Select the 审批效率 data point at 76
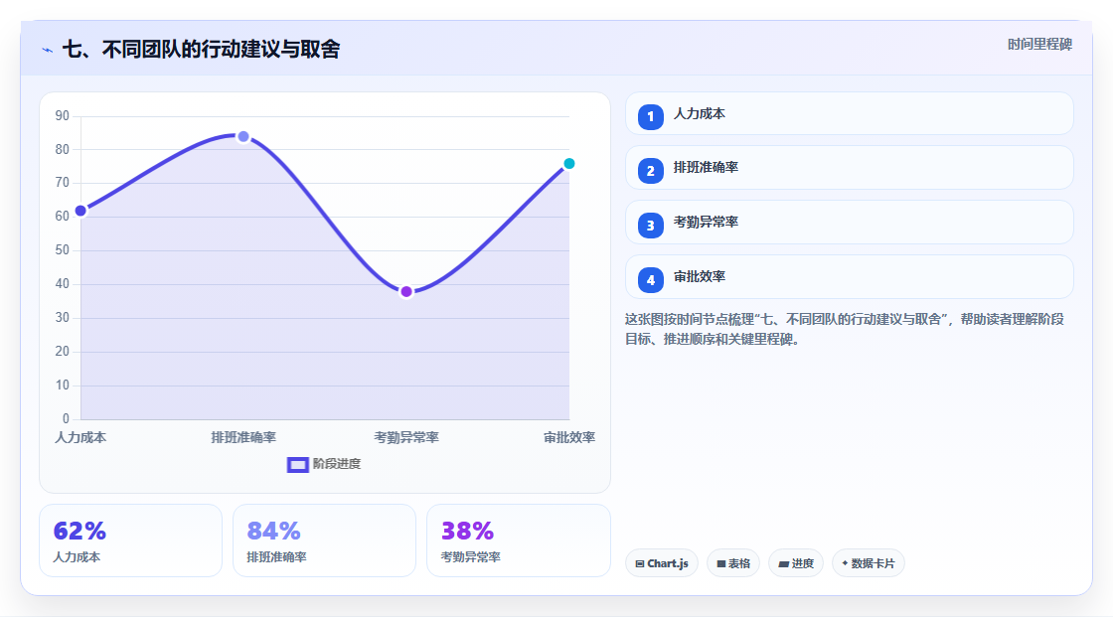The image size is (1113, 617). 568,164
